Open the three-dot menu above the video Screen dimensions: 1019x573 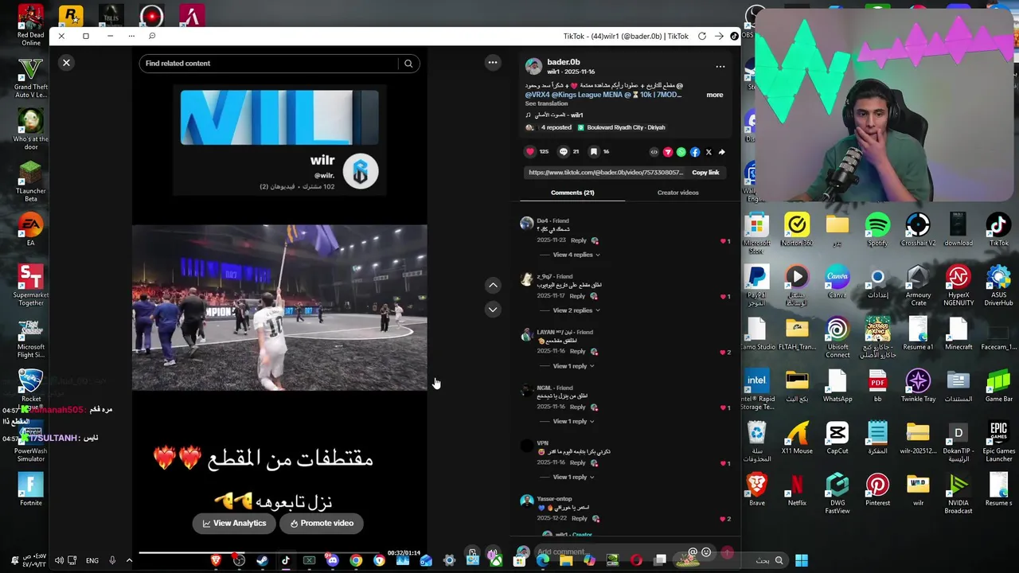coord(493,63)
